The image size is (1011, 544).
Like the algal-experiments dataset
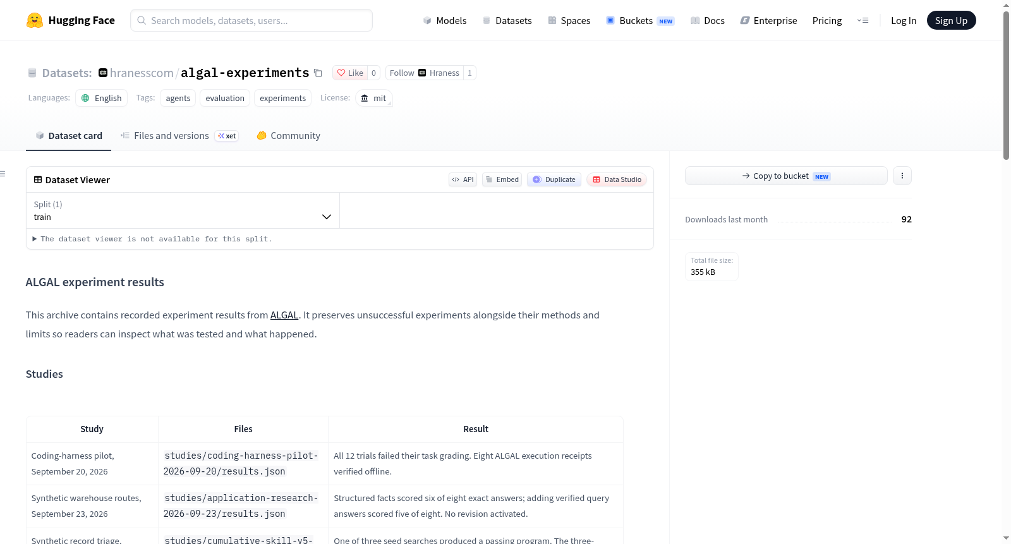point(350,73)
